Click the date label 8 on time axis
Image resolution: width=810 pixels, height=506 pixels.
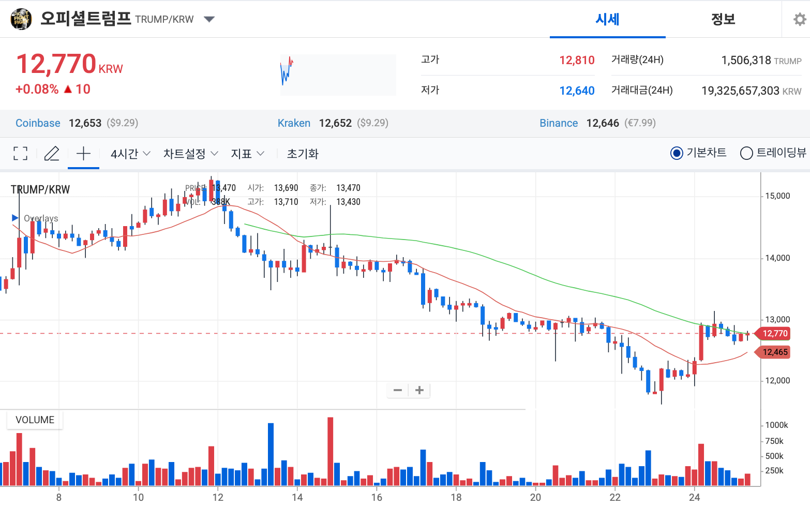[x=59, y=497]
